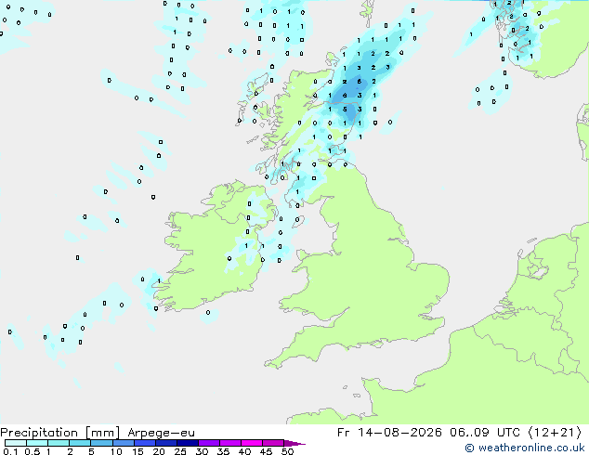The width and height of the screenshot is (589, 455).
Task: Click the '06..09 UTC' time range text
Action: tap(485, 433)
